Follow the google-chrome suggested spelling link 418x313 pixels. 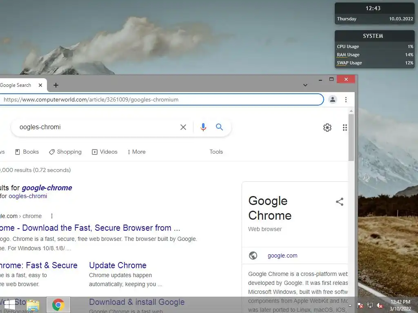(x=47, y=188)
